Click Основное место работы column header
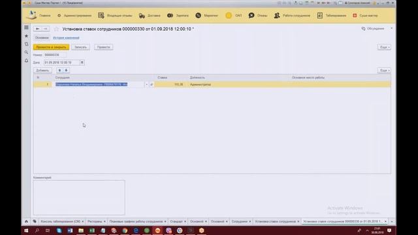418x235 pixels. pos(308,78)
